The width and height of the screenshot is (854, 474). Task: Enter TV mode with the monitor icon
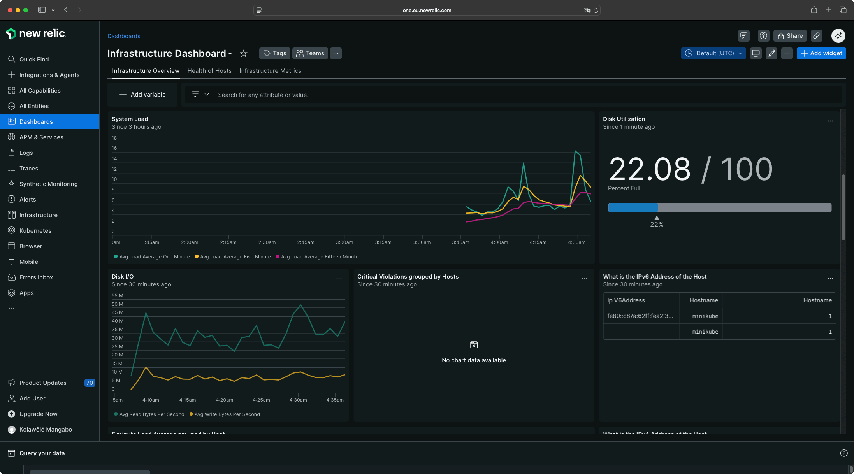point(756,53)
